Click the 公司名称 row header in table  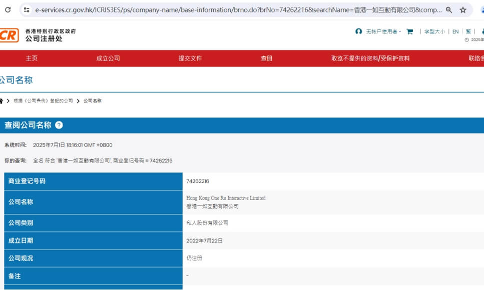pyautogui.click(x=93, y=202)
